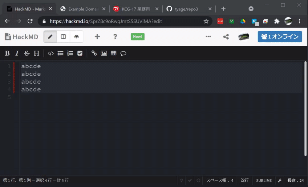Image resolution: width=308 pixels, height=187 pixels.
Task: Insert an image into the note
Action: click(x=104, y=53)
